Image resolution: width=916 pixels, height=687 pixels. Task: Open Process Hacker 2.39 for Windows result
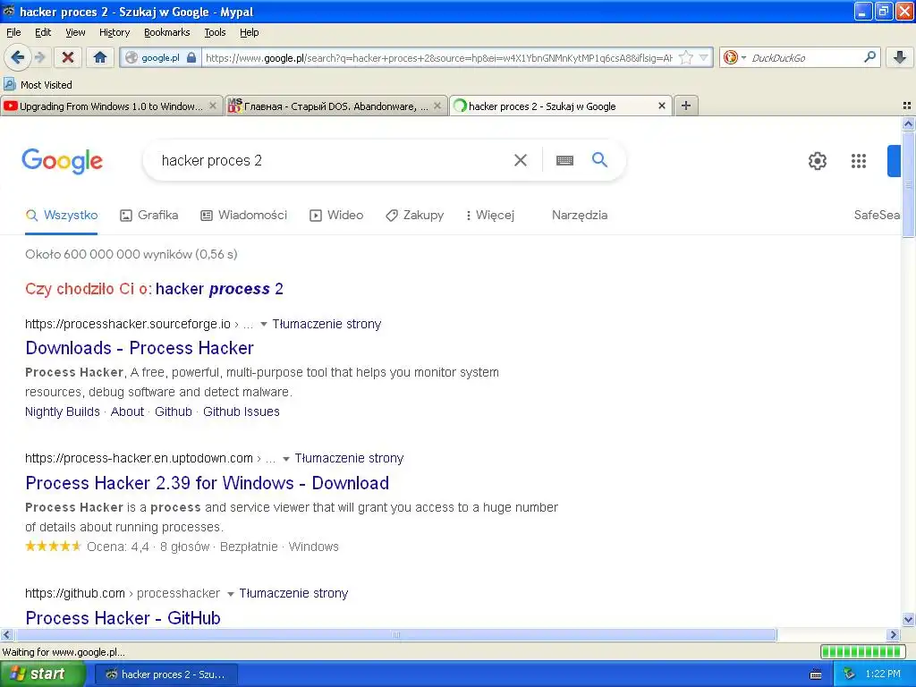tap(208, 483)
